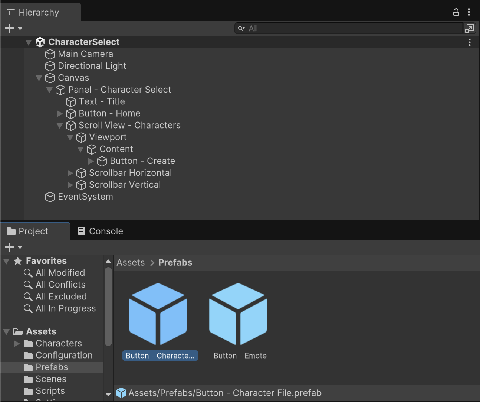Screen dimensions: 480x402
Task: Expand the Button - Home object
Action: point(60,114)
